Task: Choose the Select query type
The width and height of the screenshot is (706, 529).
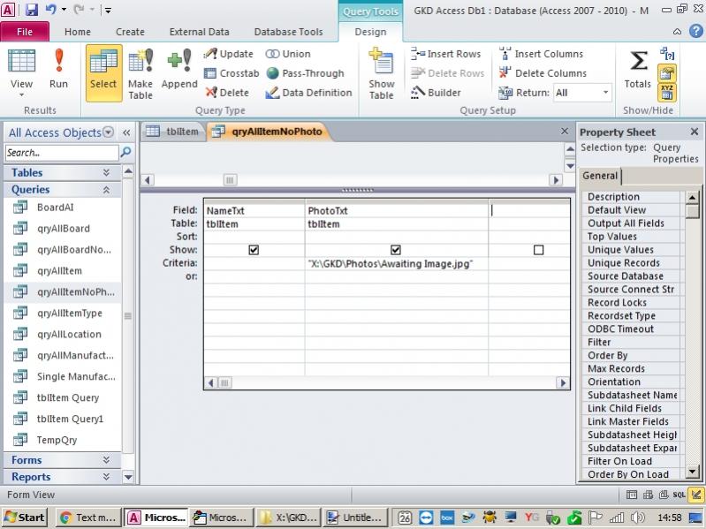Action: tap(103, 73)
